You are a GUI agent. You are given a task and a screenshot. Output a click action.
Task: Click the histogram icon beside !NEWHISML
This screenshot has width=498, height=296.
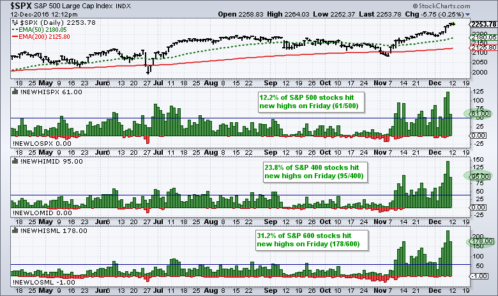[15, 230]
